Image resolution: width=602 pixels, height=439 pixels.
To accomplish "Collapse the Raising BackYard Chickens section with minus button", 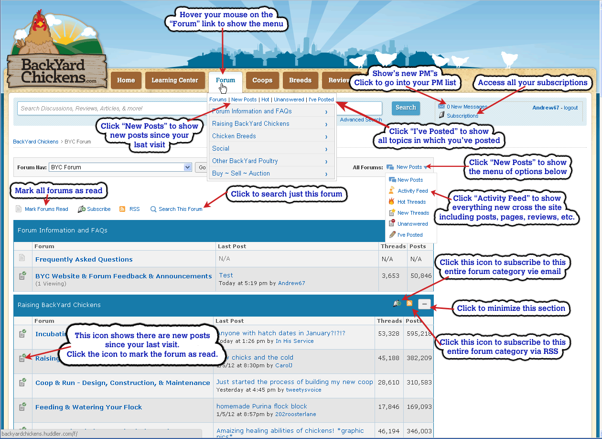I will coord(424,304).
